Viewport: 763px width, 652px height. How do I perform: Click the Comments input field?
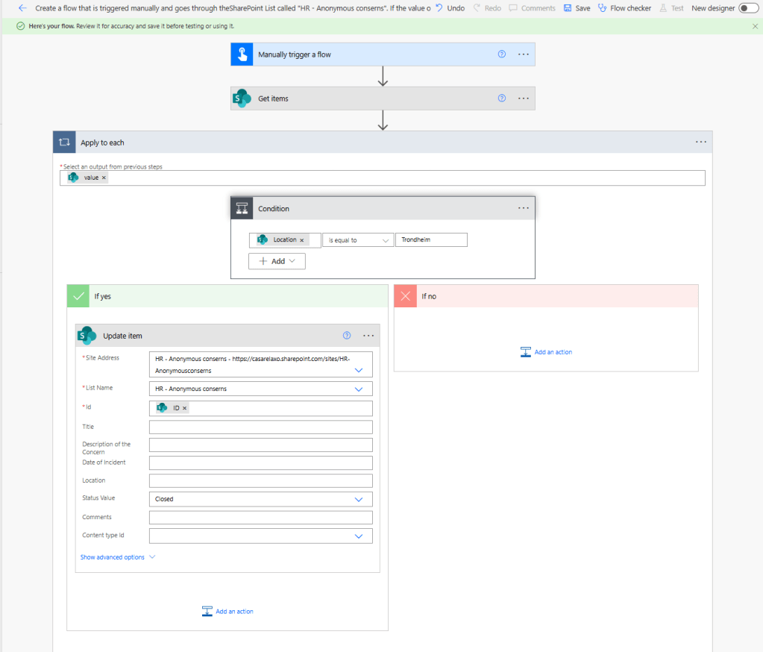260,518
